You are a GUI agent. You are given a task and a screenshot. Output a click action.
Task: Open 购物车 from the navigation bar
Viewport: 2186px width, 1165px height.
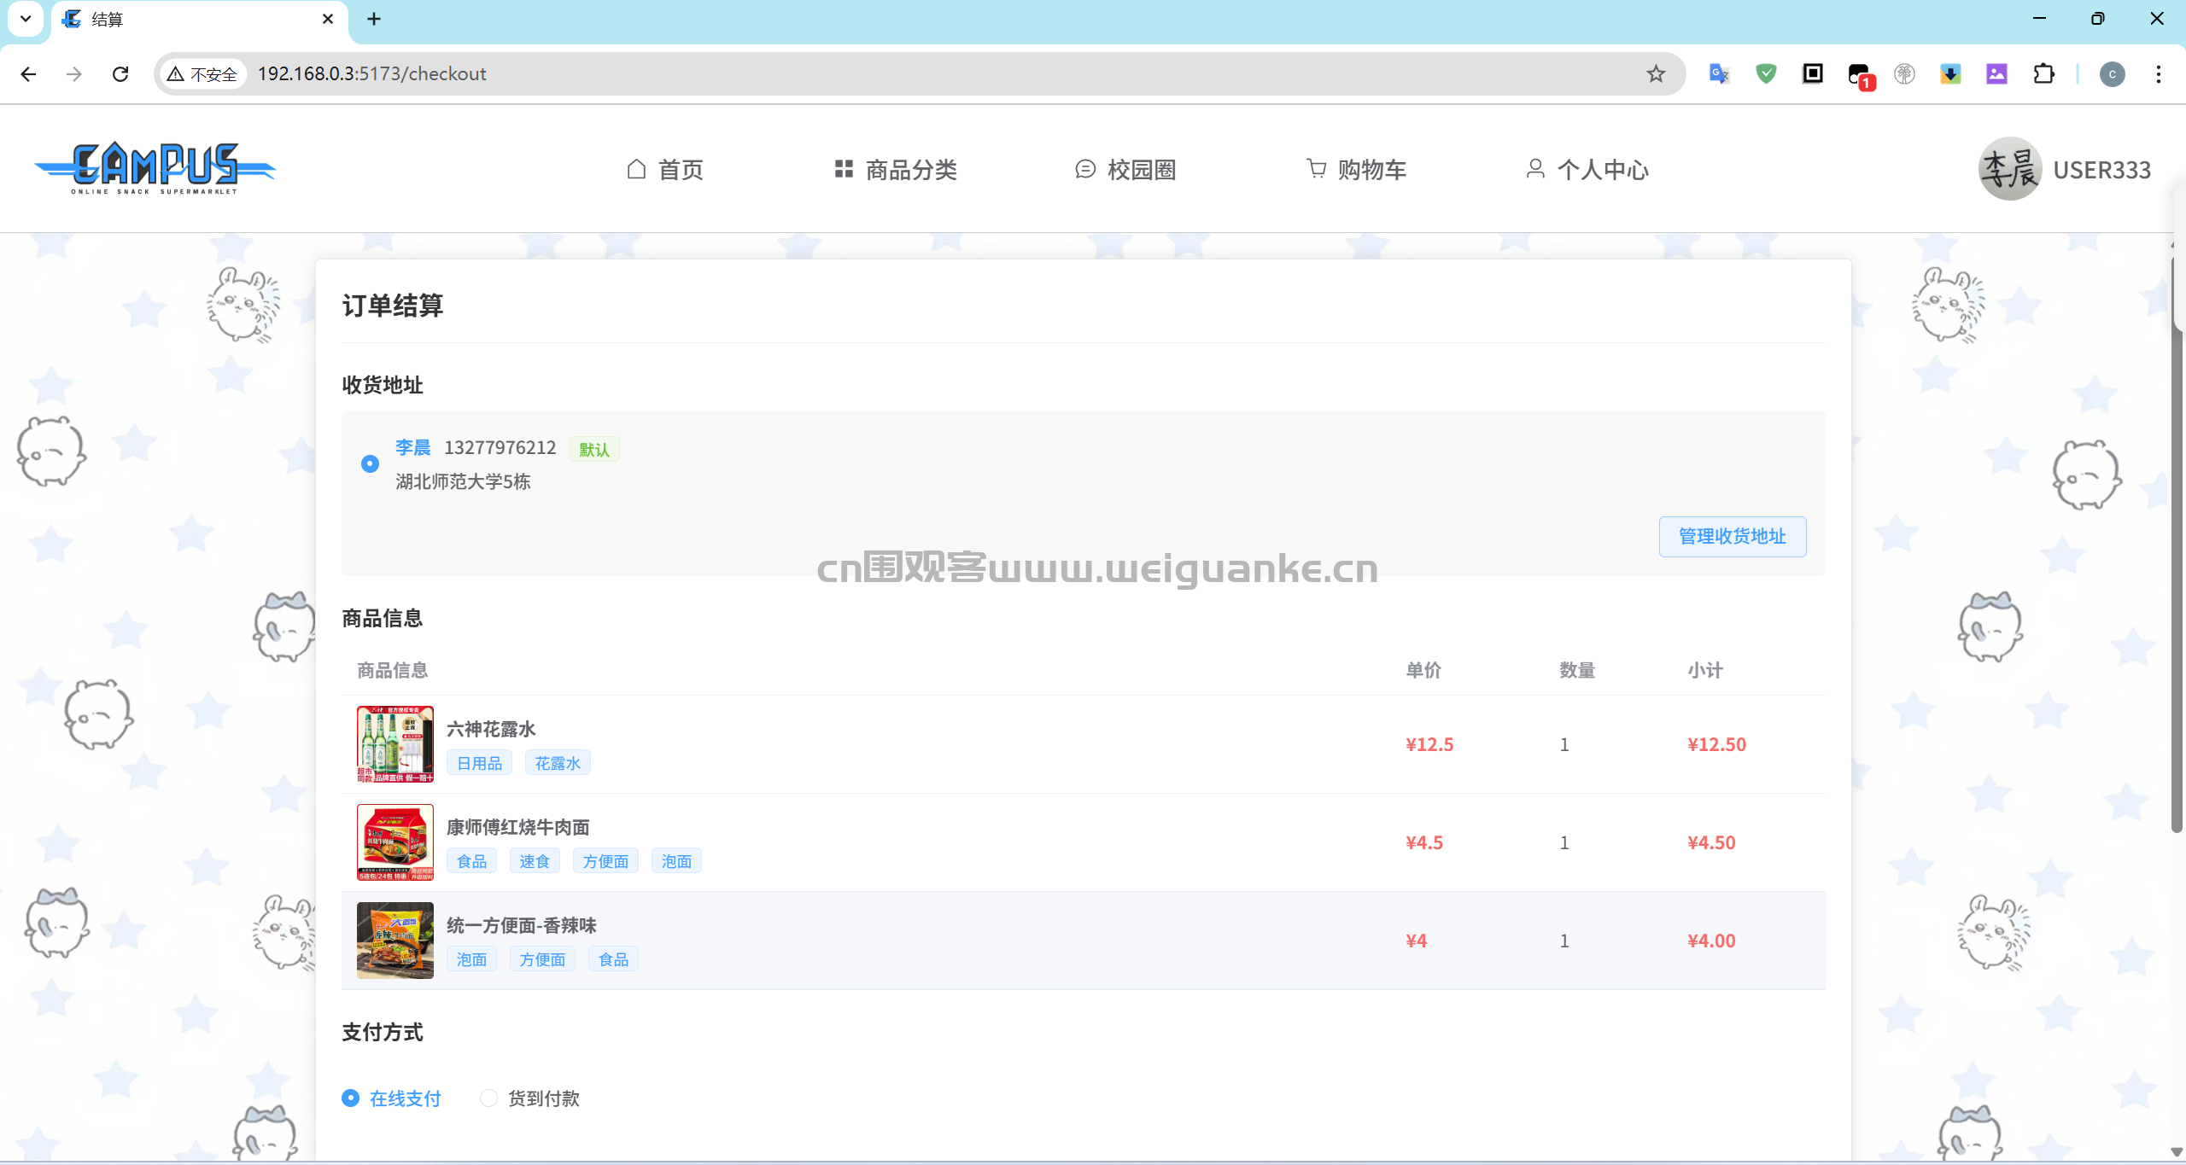[x=1356, y=170]
